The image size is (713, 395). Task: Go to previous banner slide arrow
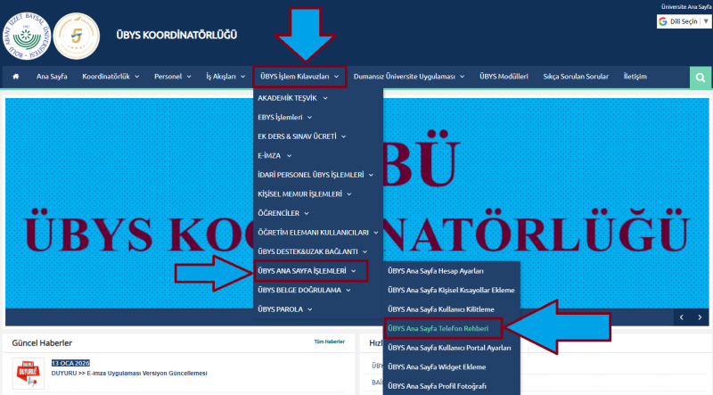[x=681, y=317]
